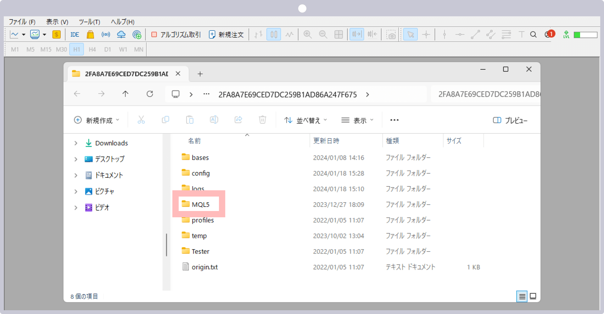Take a chart screenshot with camera icon
Screen dimensions: 604x314
(x=391, y=35)
